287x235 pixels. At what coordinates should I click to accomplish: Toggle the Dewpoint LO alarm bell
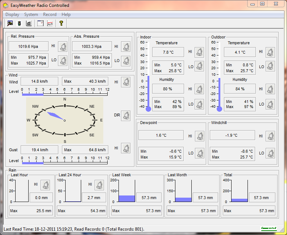pos(200,153)
